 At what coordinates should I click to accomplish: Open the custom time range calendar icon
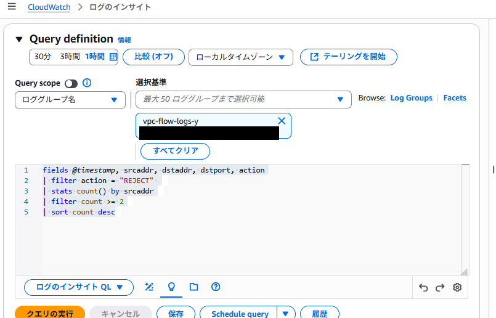113,57
